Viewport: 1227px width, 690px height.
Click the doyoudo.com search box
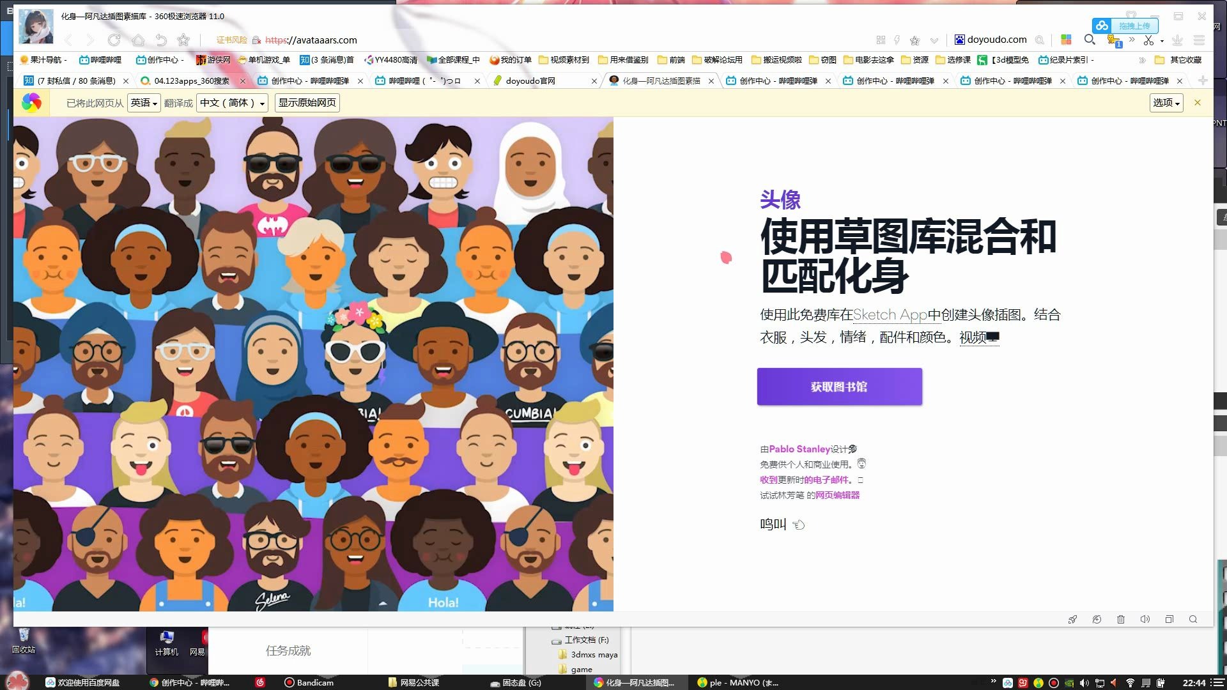coord(998,40)
